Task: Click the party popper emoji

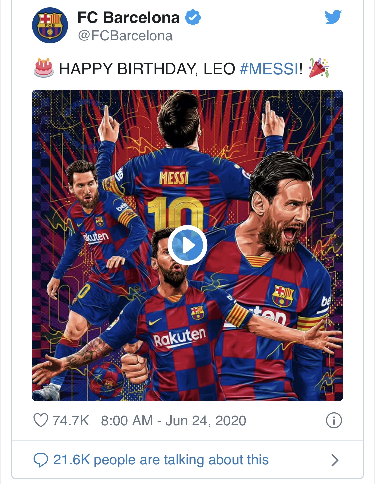Action: click(x=319, y=68)
